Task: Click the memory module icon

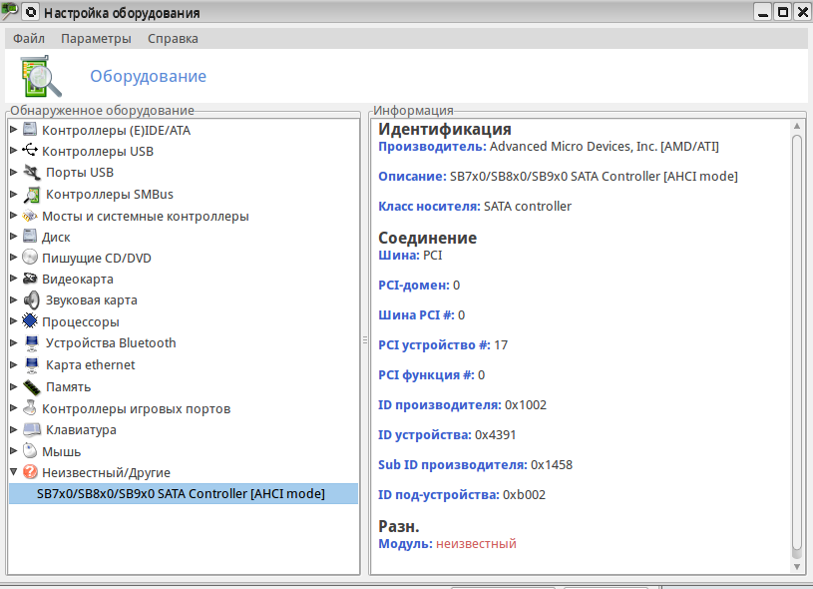Action: (x=31, y=386)
